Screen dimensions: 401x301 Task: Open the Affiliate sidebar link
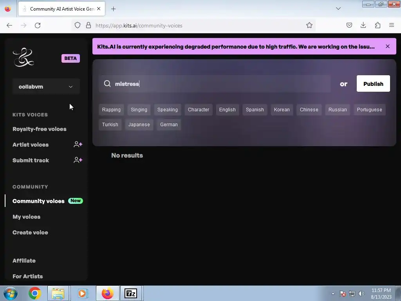tap(24, 261)
